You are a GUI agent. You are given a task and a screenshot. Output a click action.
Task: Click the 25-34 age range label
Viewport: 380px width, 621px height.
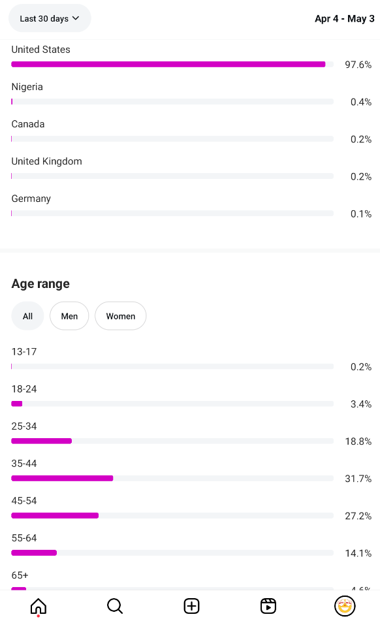[24, 426]
